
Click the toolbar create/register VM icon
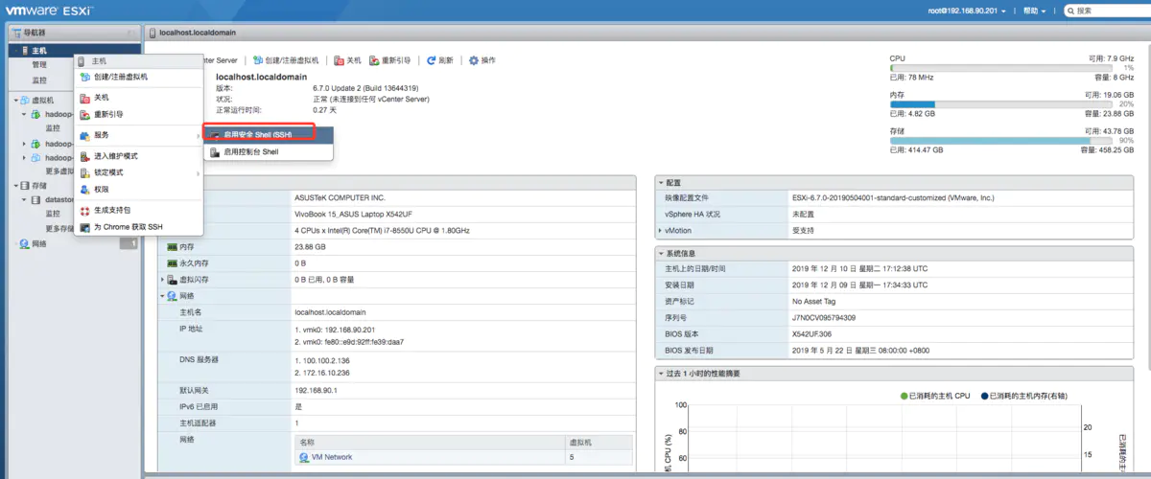coord(259,60)
